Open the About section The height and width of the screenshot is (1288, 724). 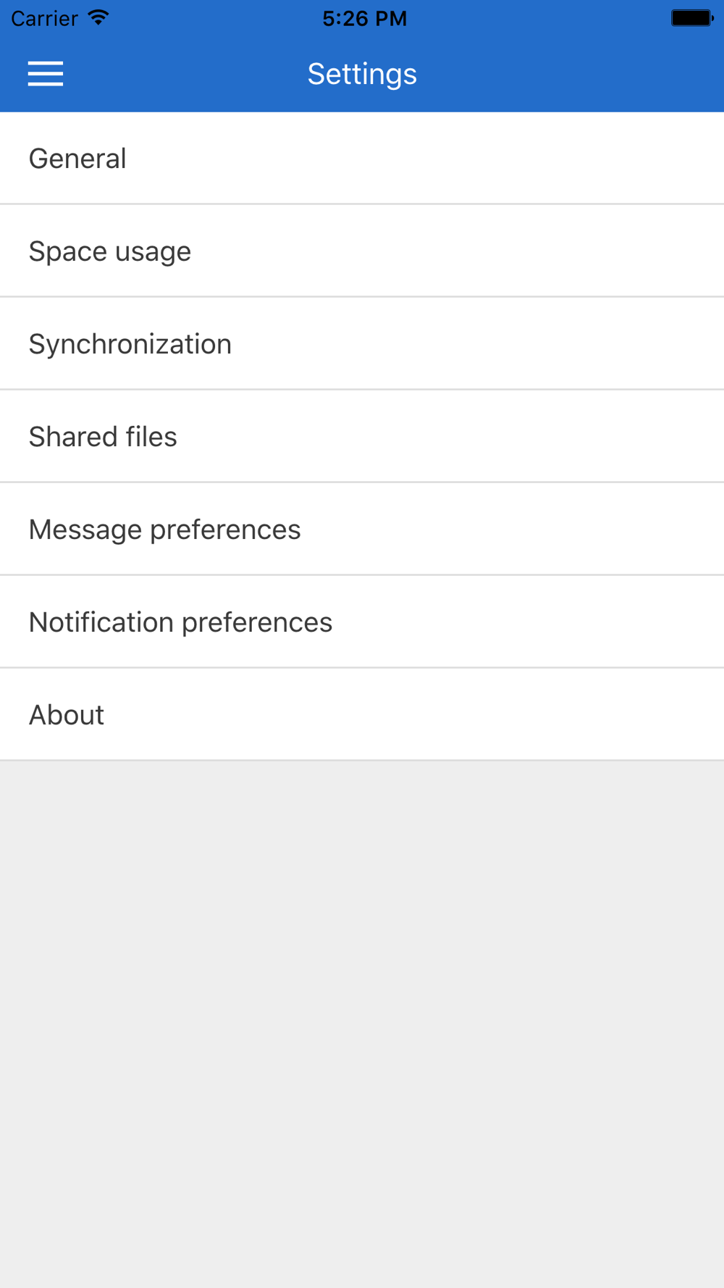pos(362,714)
